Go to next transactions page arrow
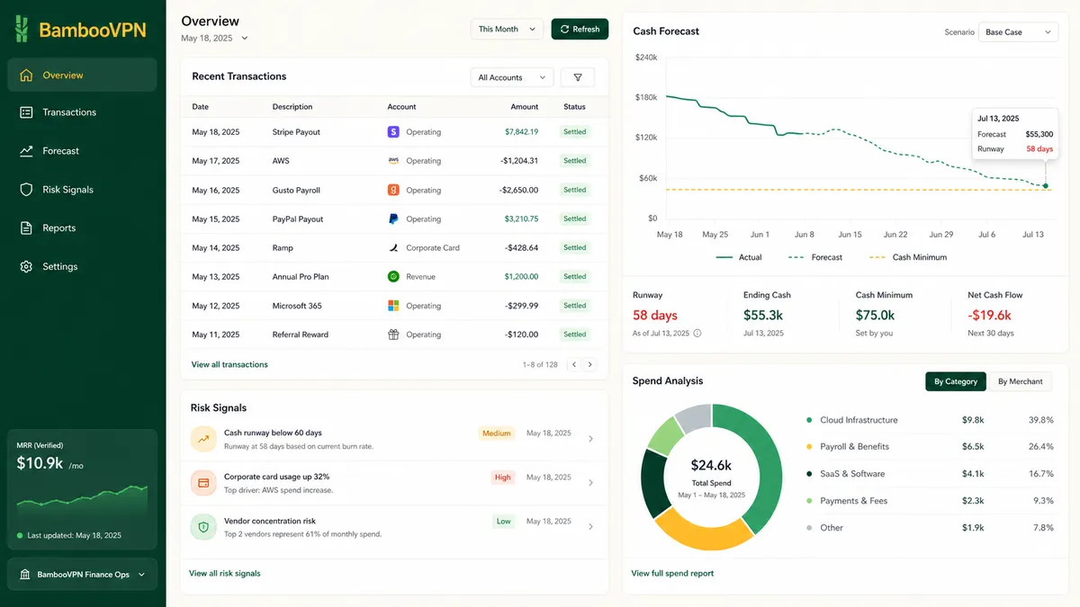1080x607 pixels. click(x=590, y=364)
